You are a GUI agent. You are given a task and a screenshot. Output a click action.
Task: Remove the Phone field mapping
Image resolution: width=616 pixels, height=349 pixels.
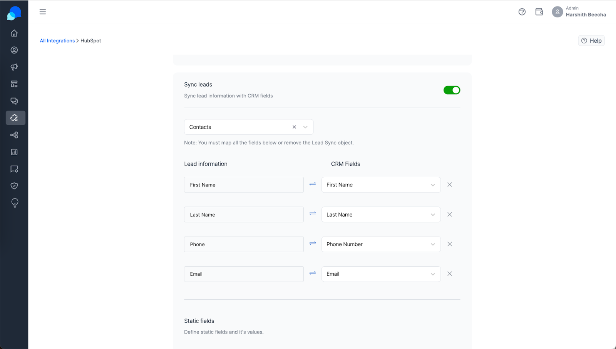pyautogui.click(x=450, y=244)
